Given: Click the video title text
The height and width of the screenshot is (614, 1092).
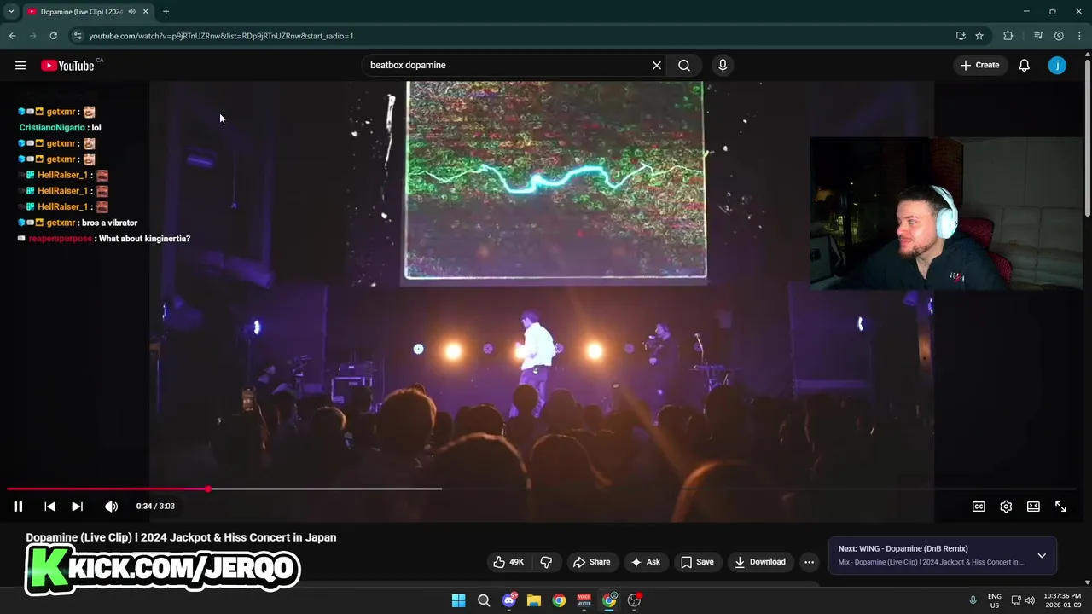Looking at the screenshot, I should (x=181, y=537).
